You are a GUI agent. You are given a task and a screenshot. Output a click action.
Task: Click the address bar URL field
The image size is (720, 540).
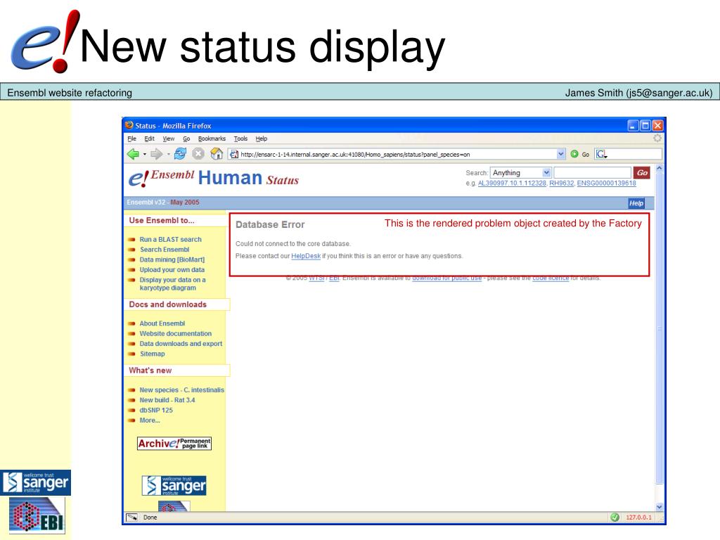398,154
